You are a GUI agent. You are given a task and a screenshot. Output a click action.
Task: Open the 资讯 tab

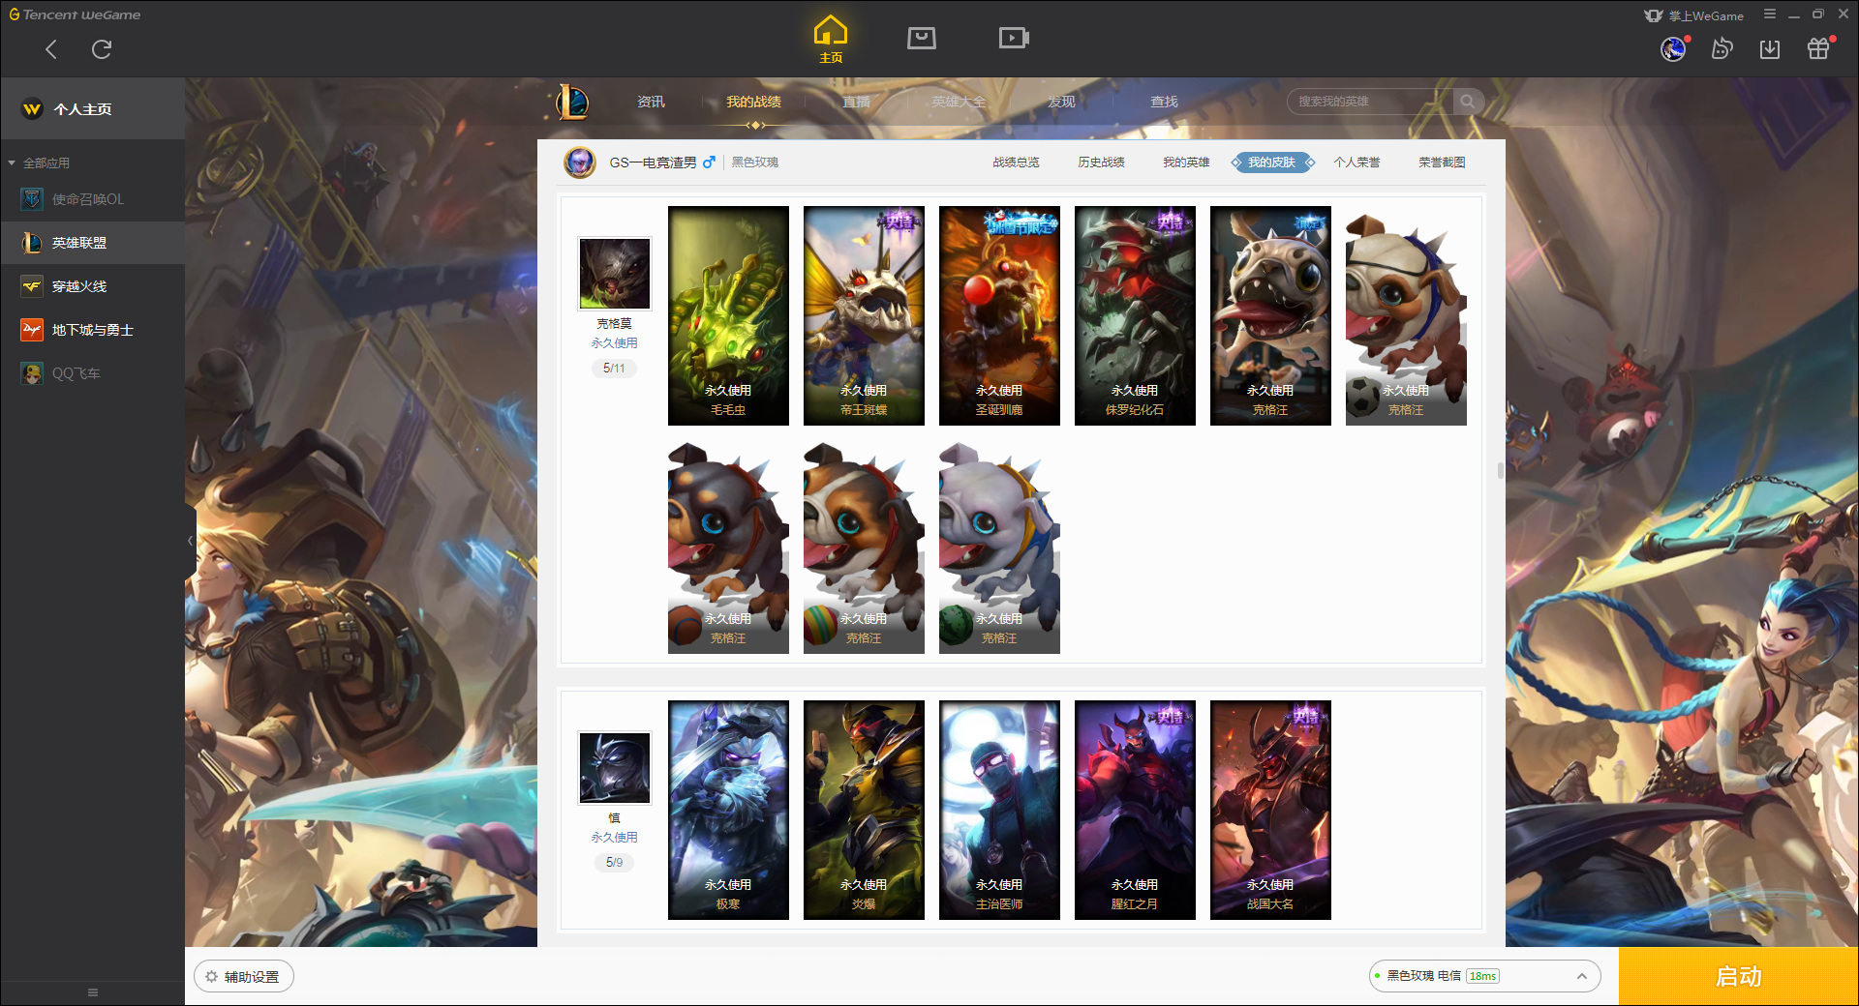651,102
